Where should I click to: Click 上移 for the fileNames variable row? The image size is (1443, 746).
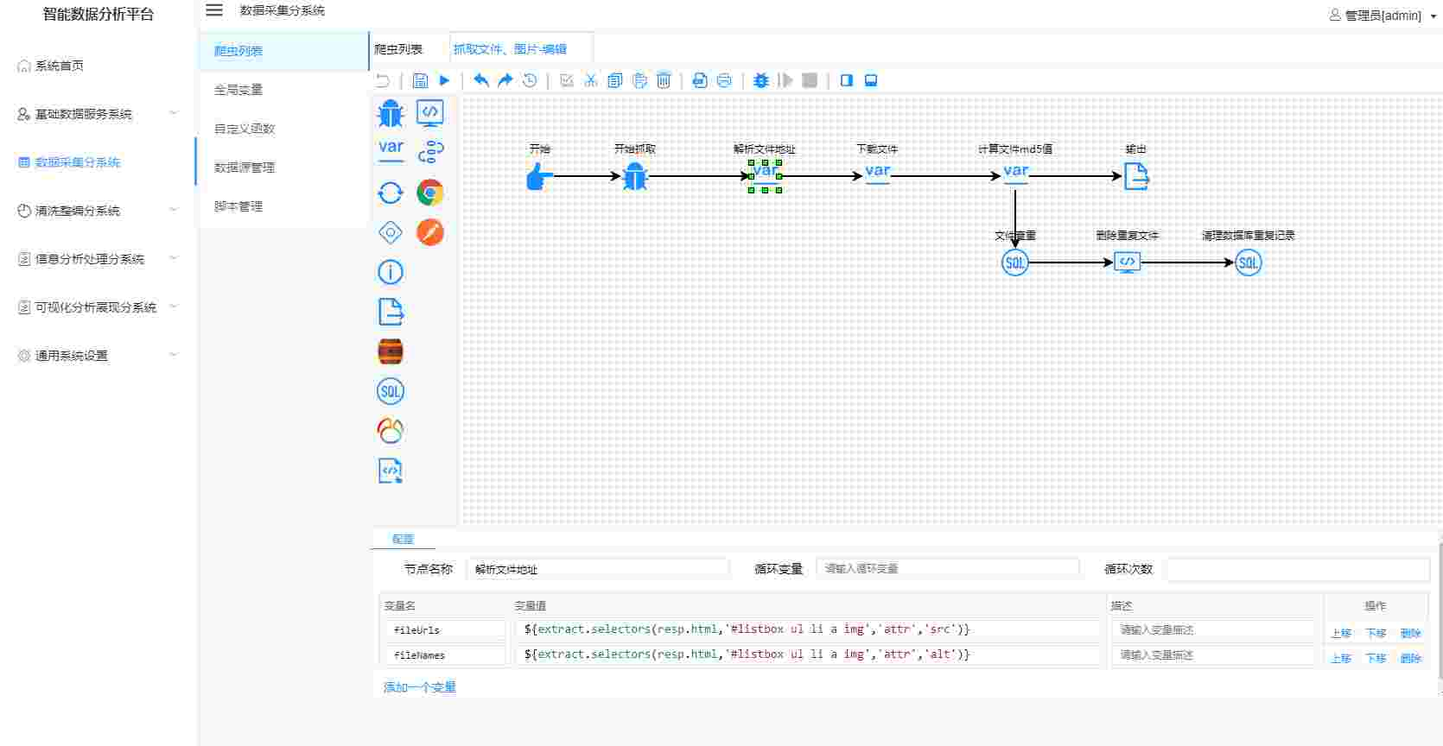[x=1341, y=658]
